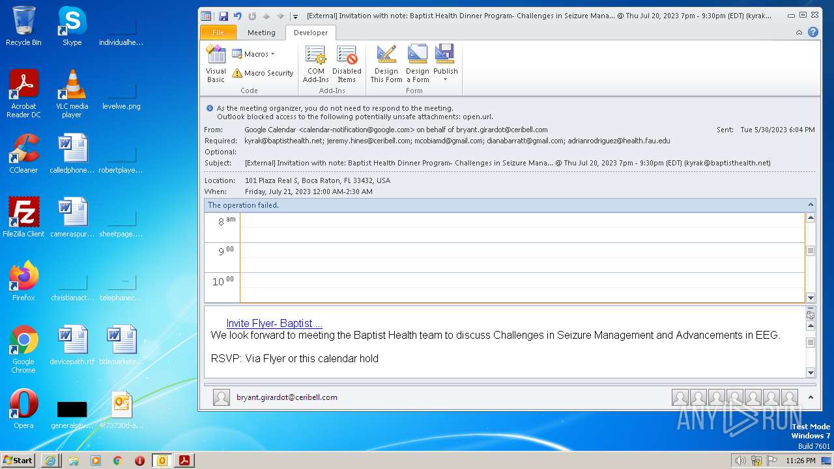Open the File tab
834x469 pixels.
tap(218, 33)
